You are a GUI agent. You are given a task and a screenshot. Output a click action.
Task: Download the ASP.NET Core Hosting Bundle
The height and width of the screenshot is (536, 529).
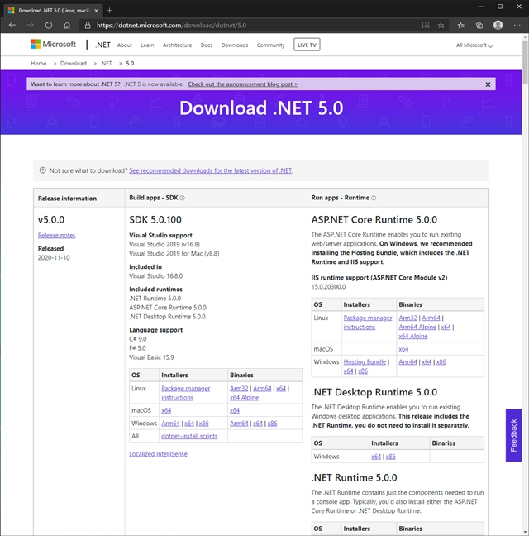(x=365, y=361)
